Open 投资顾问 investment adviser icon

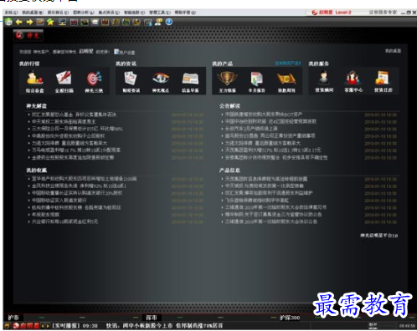click(324, 81)
